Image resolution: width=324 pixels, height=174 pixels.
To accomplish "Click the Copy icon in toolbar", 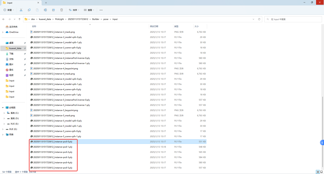I will (29, 10).
